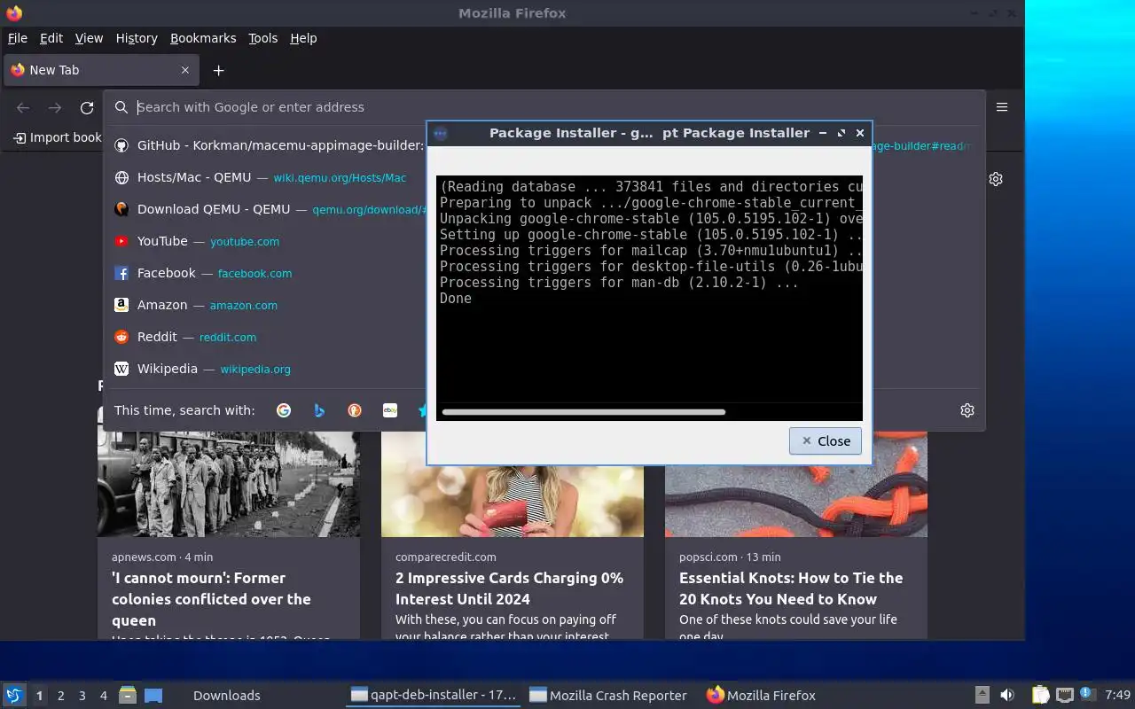Open update notifier tray icon
Viewport: 1135px width, 709px height.
1088,695
